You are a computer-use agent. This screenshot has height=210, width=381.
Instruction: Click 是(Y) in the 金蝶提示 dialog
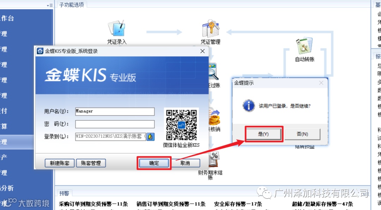point(264,134)
